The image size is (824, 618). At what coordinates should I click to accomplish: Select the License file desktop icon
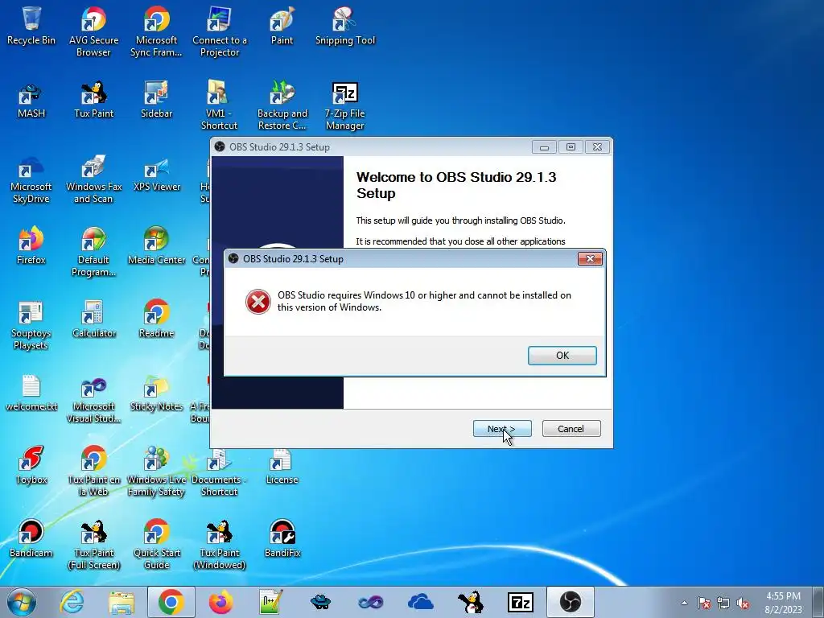coord(282,466)
